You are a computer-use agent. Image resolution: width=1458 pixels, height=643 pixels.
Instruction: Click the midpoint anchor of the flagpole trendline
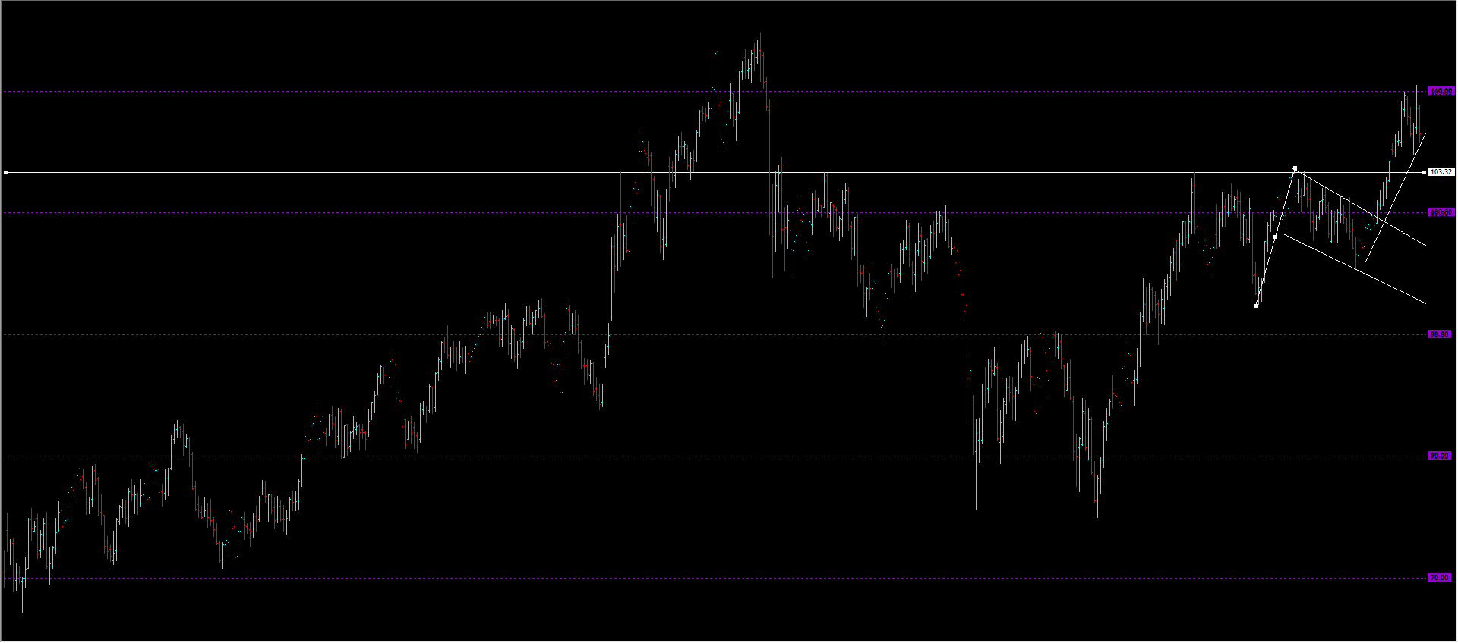[1275, 237]
